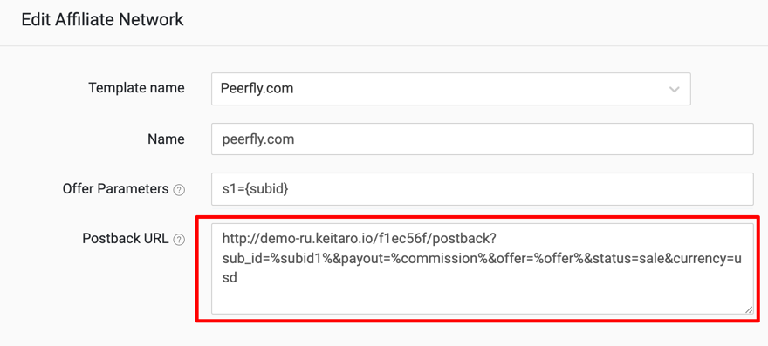Click the Postback URL help question-mark icon
The image size is (768, 346).
click(x=179, y=240)
